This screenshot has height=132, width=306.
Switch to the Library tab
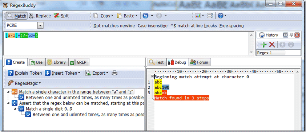pos(57,62)
